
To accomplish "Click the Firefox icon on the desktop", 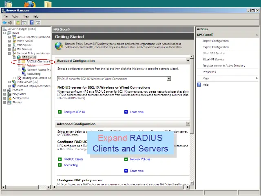I will point(30,4).
